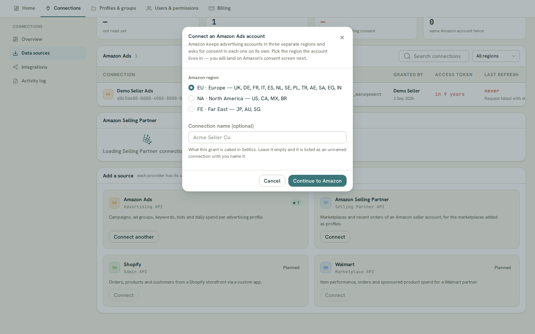Open the All regions dropdown
The height and width of the screenshot is (334, 535).
(x=496, y=56)
